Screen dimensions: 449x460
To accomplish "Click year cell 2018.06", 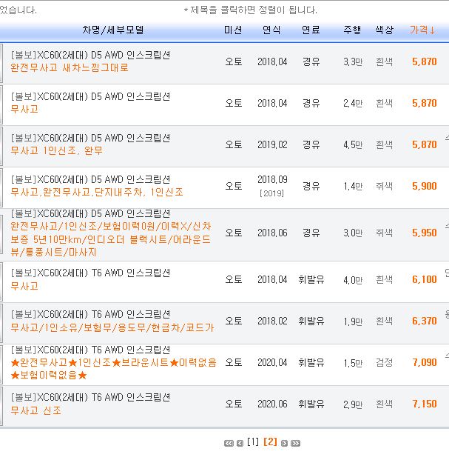I will click(x=272, y=233).
